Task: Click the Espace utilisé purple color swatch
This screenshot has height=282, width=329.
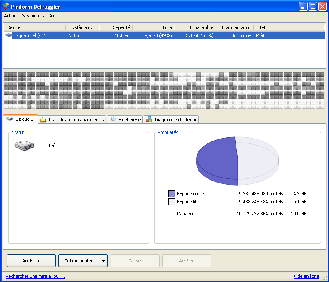Action: click(172, 194)
